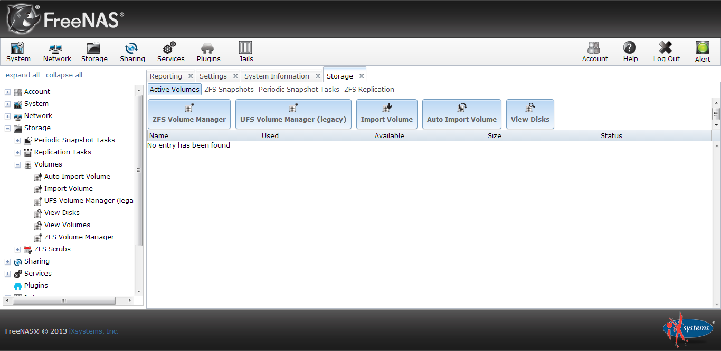This screenshot has height=351, width=721.
Task: Click the Services icon in the tree
Action: click(x=18, y=274)
